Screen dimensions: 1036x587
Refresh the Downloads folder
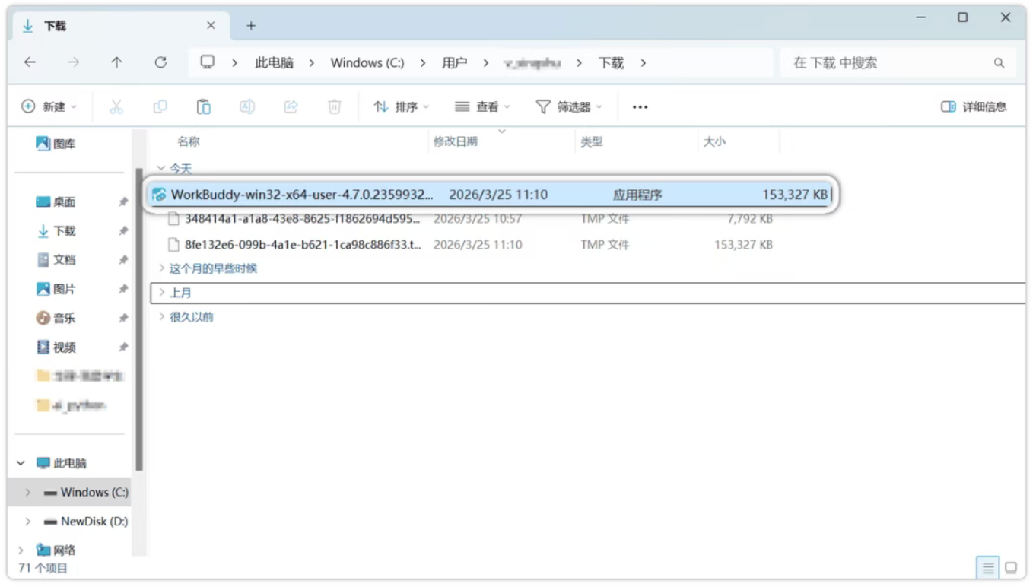pyautogui.click(x=160, y=63)
